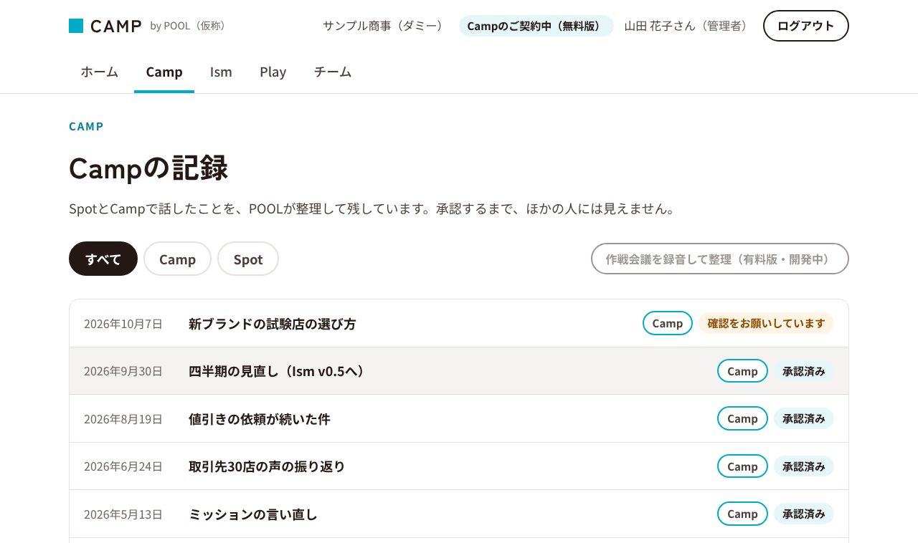Click 作戦会議を録音して整理 button
918x543 pixels.
(720, 259)
